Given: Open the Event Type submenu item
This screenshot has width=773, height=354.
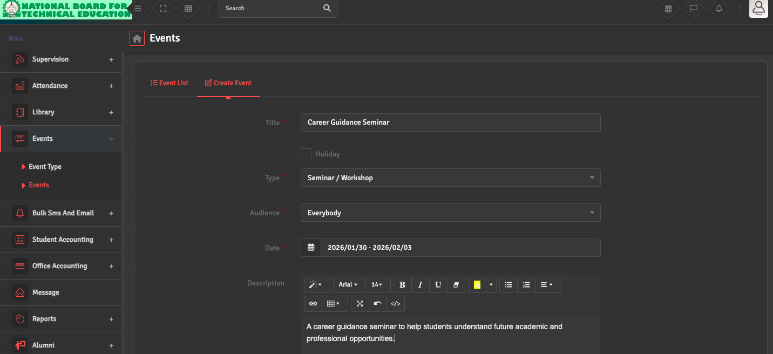Looking at the screenshot, I should click(45, 167).
